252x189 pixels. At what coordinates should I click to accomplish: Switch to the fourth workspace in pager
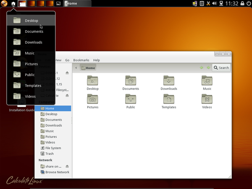click(50, 3)
